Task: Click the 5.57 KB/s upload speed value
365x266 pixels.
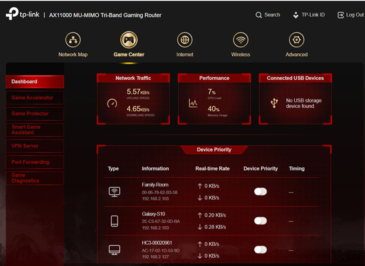Action: 138,91
